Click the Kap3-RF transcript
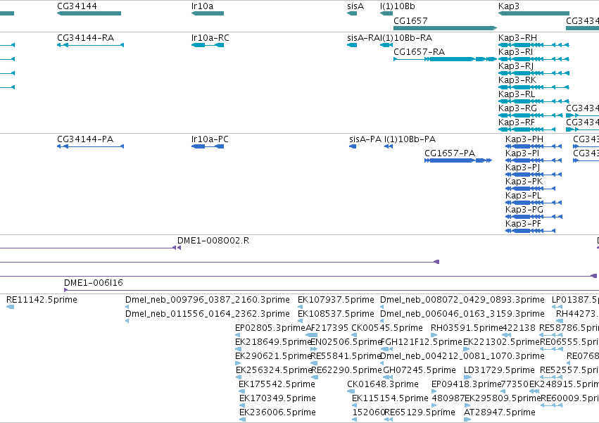This screenshot has height=423, width=599. pyautogui.click(x=527, y=130)
